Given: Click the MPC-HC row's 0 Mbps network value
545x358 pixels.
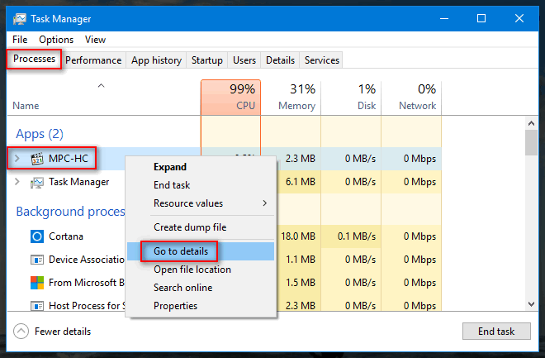Looking at the screenshot, I should click(x=419, y=159).
